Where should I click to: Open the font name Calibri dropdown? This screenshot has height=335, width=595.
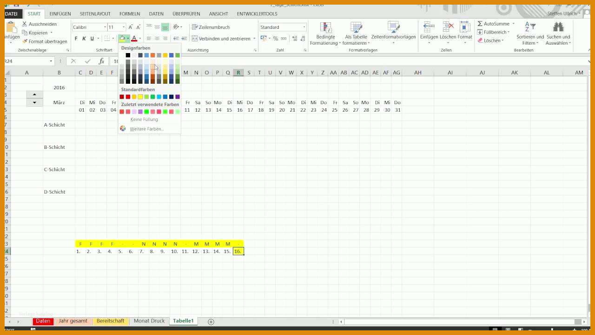coord(105,27)
